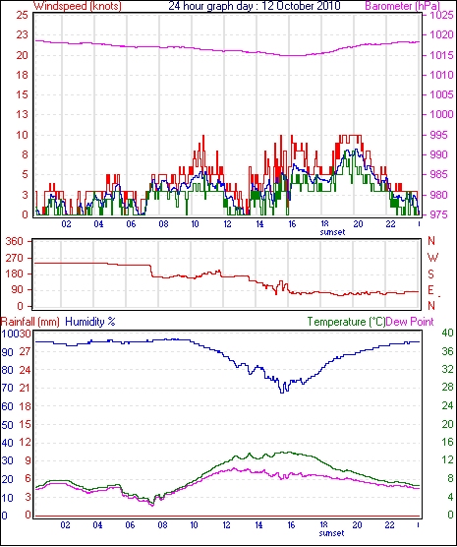Click the 360 degree wind direction label

coord(15,241)
